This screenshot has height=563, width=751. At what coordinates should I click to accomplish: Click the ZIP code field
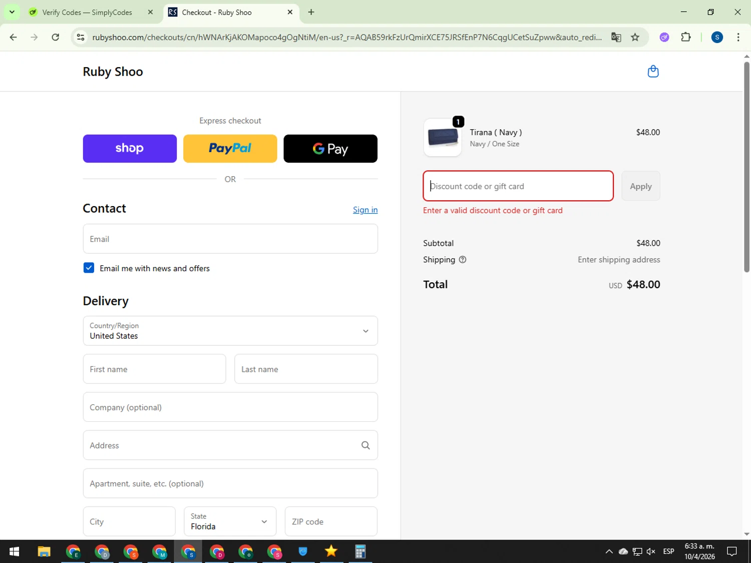(331, 521)
